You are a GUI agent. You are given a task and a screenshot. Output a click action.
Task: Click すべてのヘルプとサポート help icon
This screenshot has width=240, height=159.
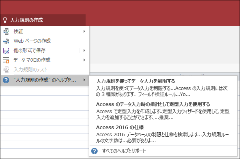click(94, 151)
